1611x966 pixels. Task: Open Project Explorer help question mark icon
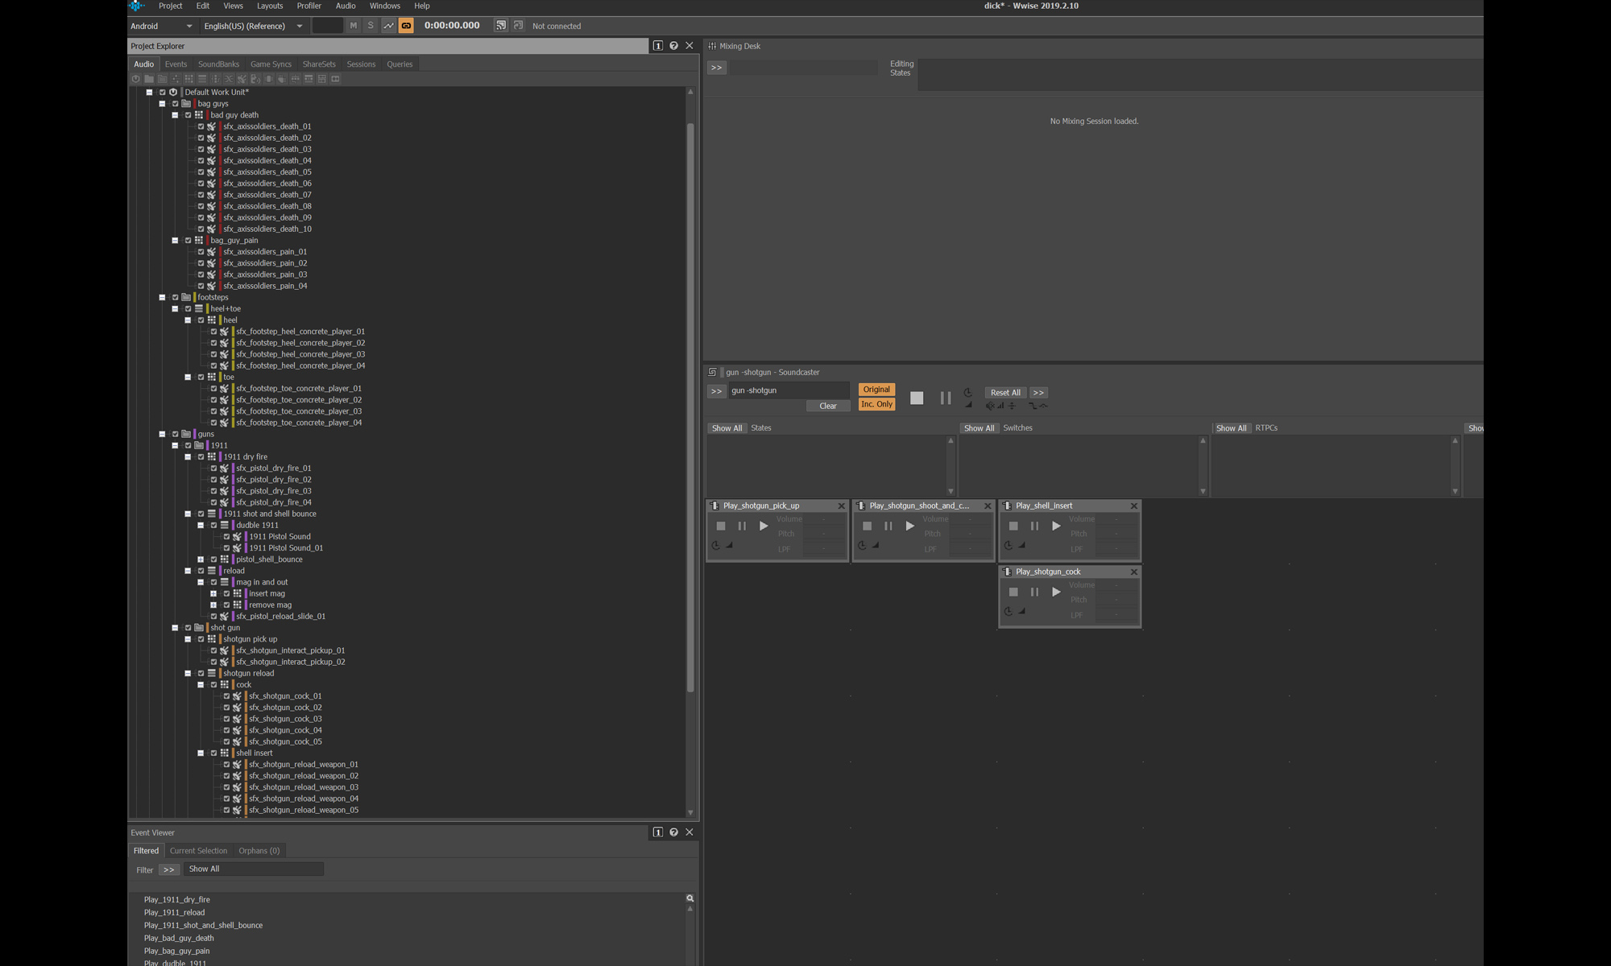pos(673,46)
